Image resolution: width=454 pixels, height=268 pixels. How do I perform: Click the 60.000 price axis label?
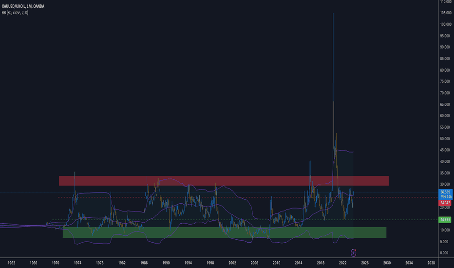coord(446,116)
